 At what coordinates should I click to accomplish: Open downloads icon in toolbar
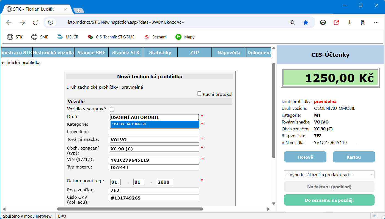350,23
